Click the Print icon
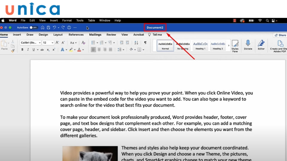The width and height of the screenshot is (287, 161). pos(69,28)
